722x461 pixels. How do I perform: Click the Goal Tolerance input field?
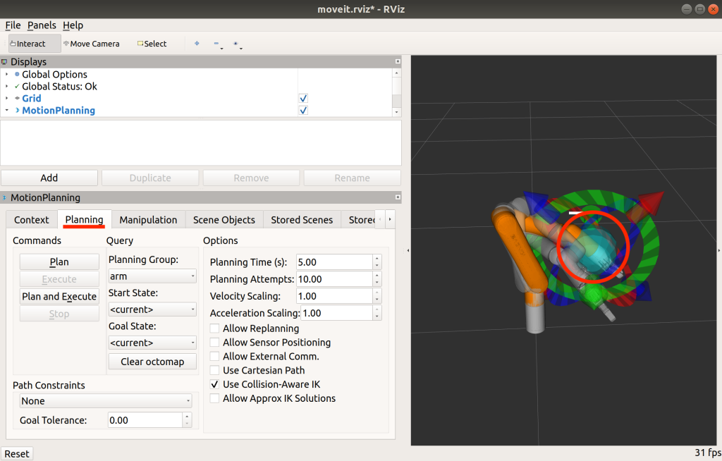point(145,420)
